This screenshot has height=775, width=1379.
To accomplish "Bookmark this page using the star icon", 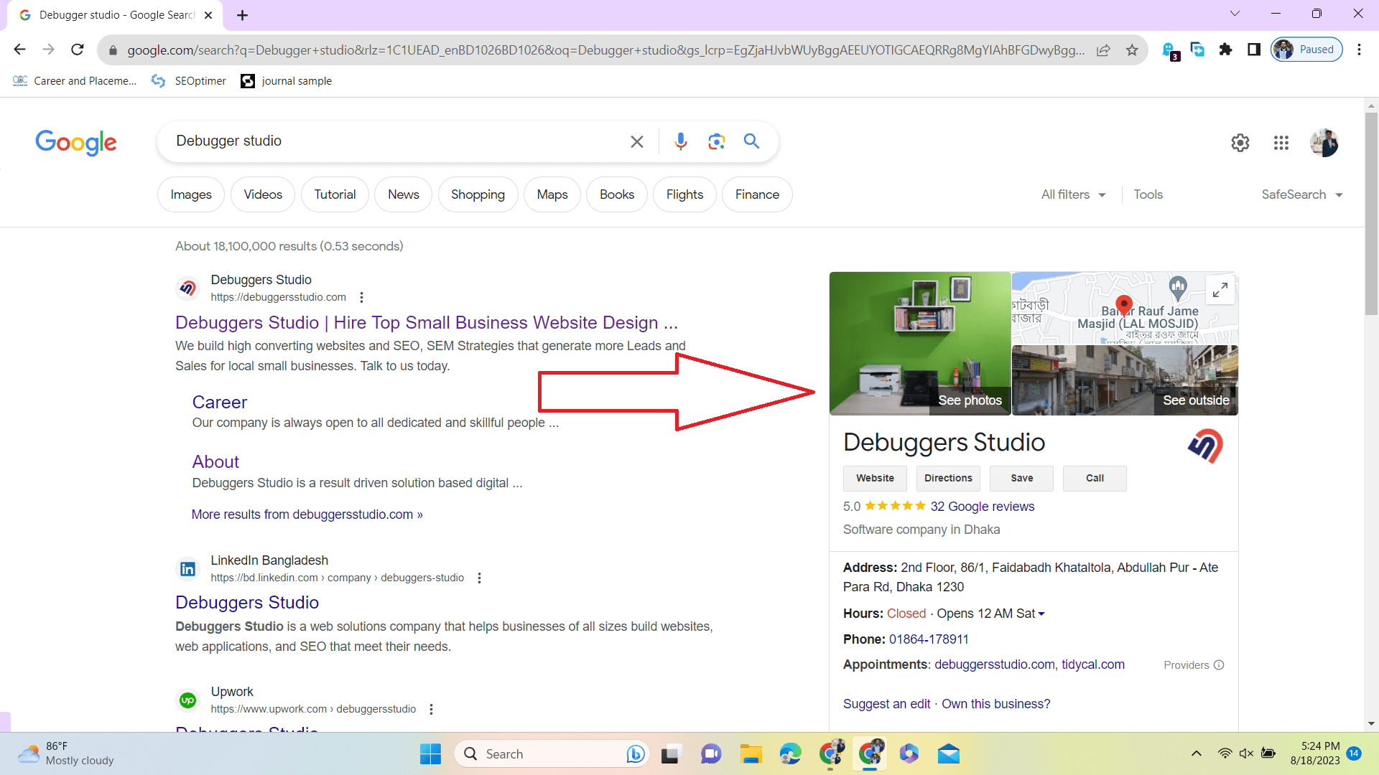I will 1133,50.
